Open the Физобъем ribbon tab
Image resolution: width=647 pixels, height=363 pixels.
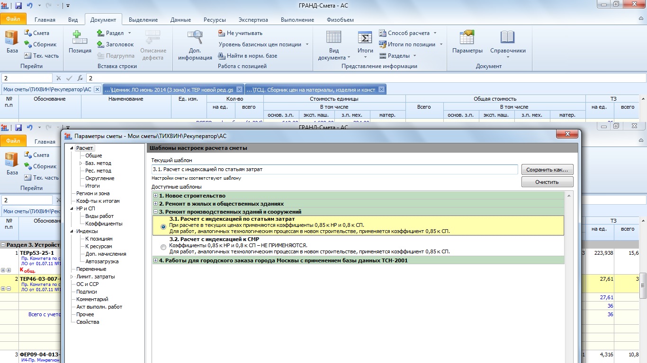tap(340, 20)
